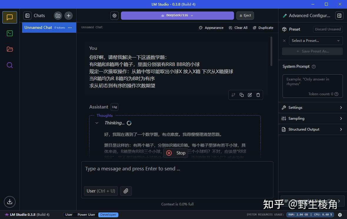Screen dimensions: 347x219
Task: Collapse the Thinking thoughts block
Action: click(97, 123)
